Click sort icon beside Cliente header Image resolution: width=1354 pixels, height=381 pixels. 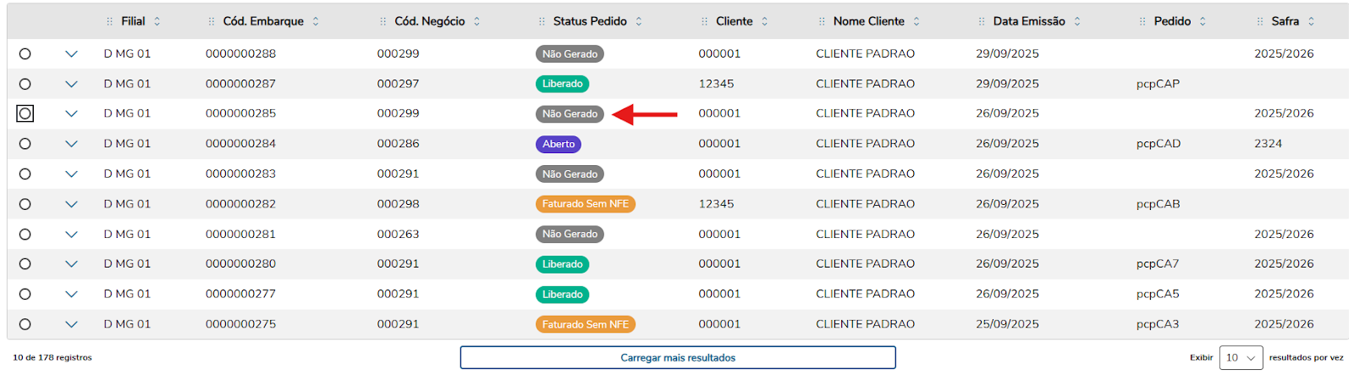pyautogui.click(x=764, y=21)
